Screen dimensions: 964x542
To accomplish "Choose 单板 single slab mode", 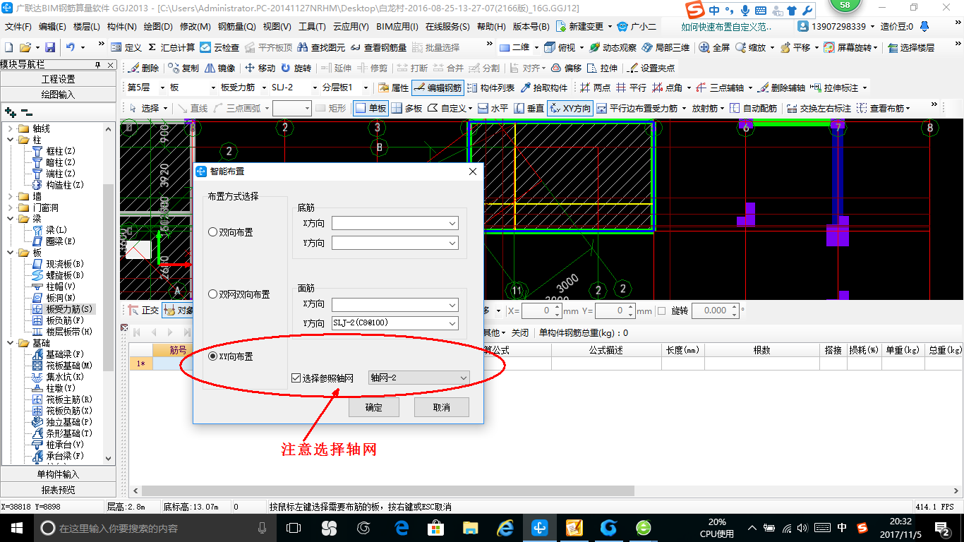I will (370, 109).
